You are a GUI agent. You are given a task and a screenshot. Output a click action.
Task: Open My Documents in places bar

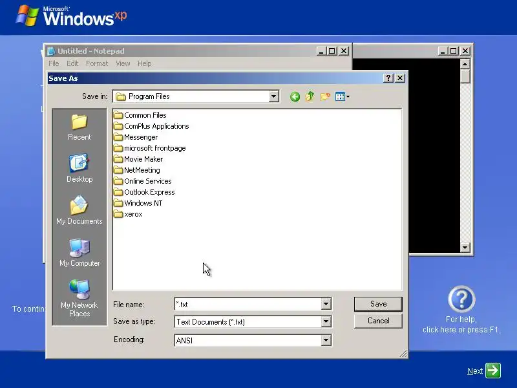click(79, 210)
